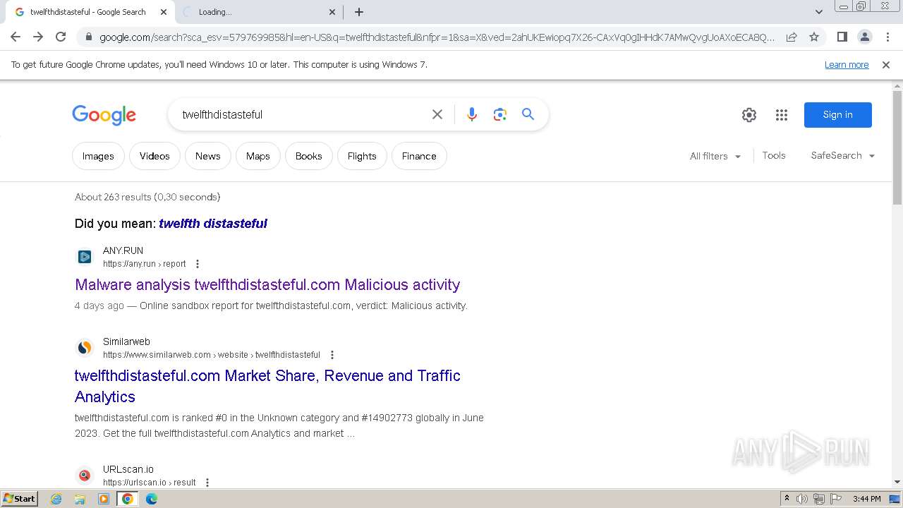Open Chrome side panel
Viewport: 903px width, 508px height.
[842, 37]
